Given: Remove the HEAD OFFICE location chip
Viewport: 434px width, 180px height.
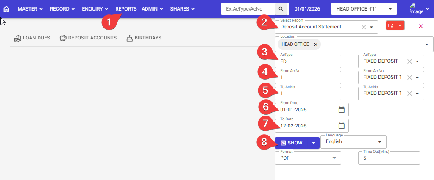Looking at the screenshot, I should point(316,44).
